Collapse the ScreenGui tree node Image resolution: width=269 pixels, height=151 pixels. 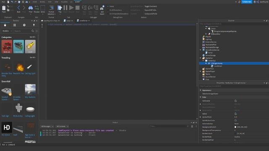203,61
